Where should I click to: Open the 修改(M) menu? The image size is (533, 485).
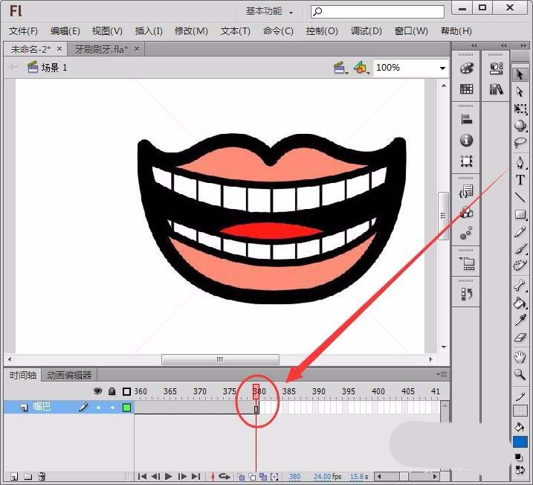[x=191, y=31]
